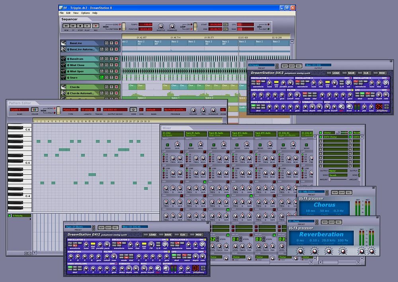This screenshot has height=282, width=398.
Task: Expand the BaseDrum track arrows
Action: coord(68,59)
